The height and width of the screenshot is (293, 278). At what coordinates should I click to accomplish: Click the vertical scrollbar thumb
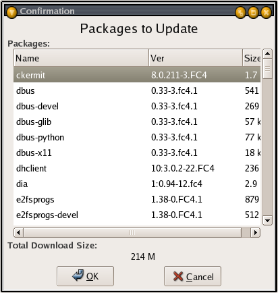point(267,69)
